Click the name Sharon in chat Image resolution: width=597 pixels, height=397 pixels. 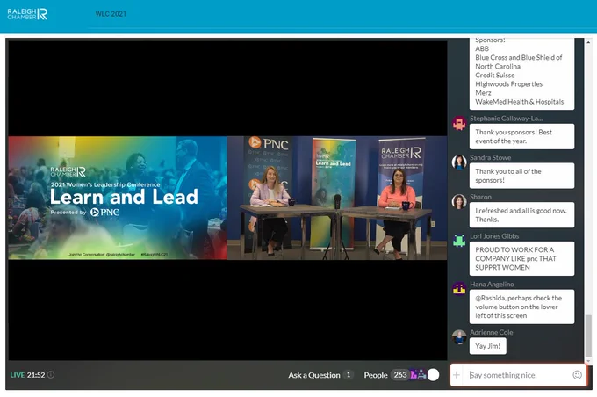click(x=480, y=197)
